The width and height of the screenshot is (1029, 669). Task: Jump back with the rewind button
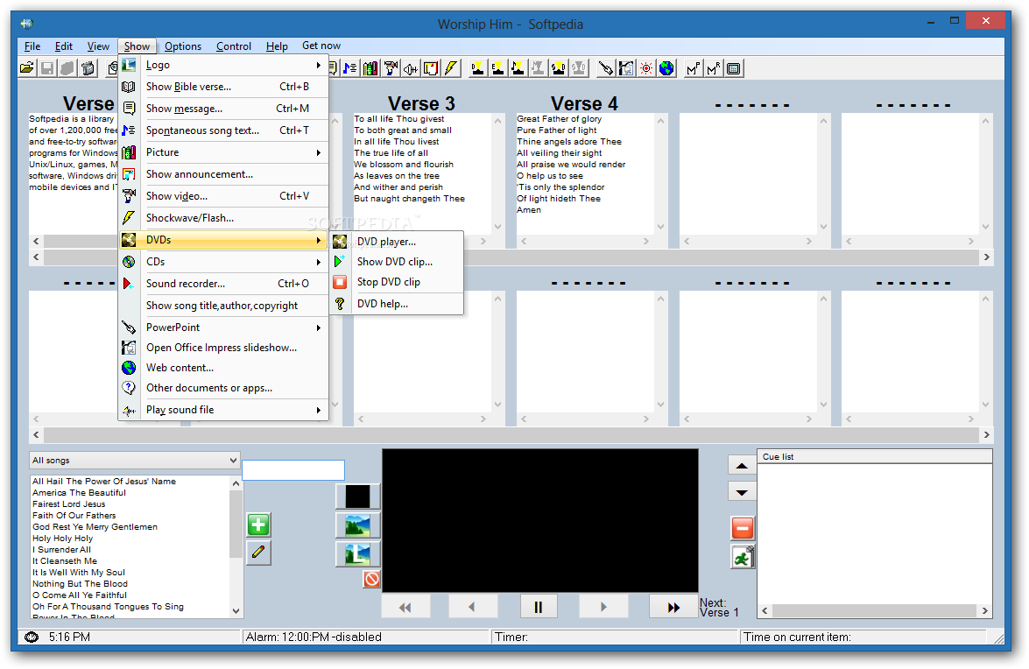pyautogui.click(x=405, y=607)
